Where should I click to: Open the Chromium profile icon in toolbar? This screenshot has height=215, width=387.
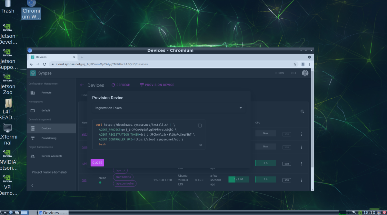click(x=303, y=64)
